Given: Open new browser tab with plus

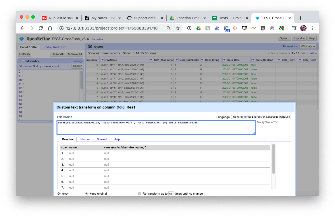Looking at the screenshot, I should pyautogui.click(x=301, y=18).
